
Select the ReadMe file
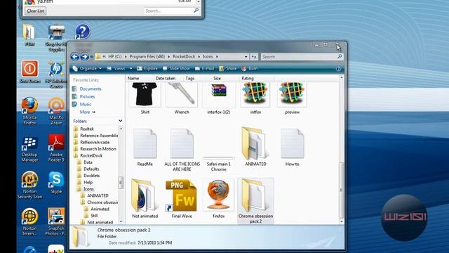tap(145, 148)
